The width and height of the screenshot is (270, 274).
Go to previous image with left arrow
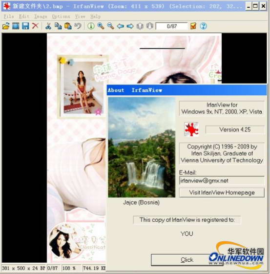[121, 26]
